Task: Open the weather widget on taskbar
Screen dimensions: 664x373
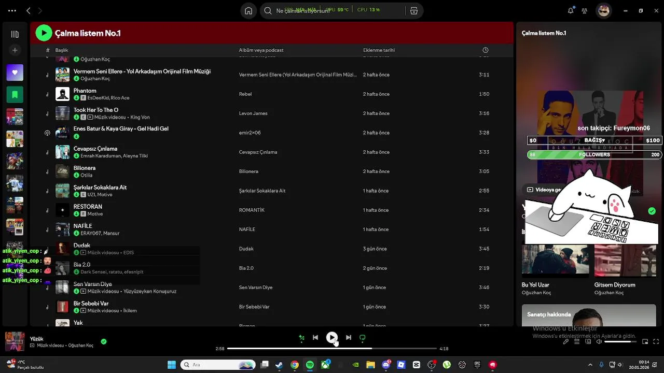Action: (25, 365)
